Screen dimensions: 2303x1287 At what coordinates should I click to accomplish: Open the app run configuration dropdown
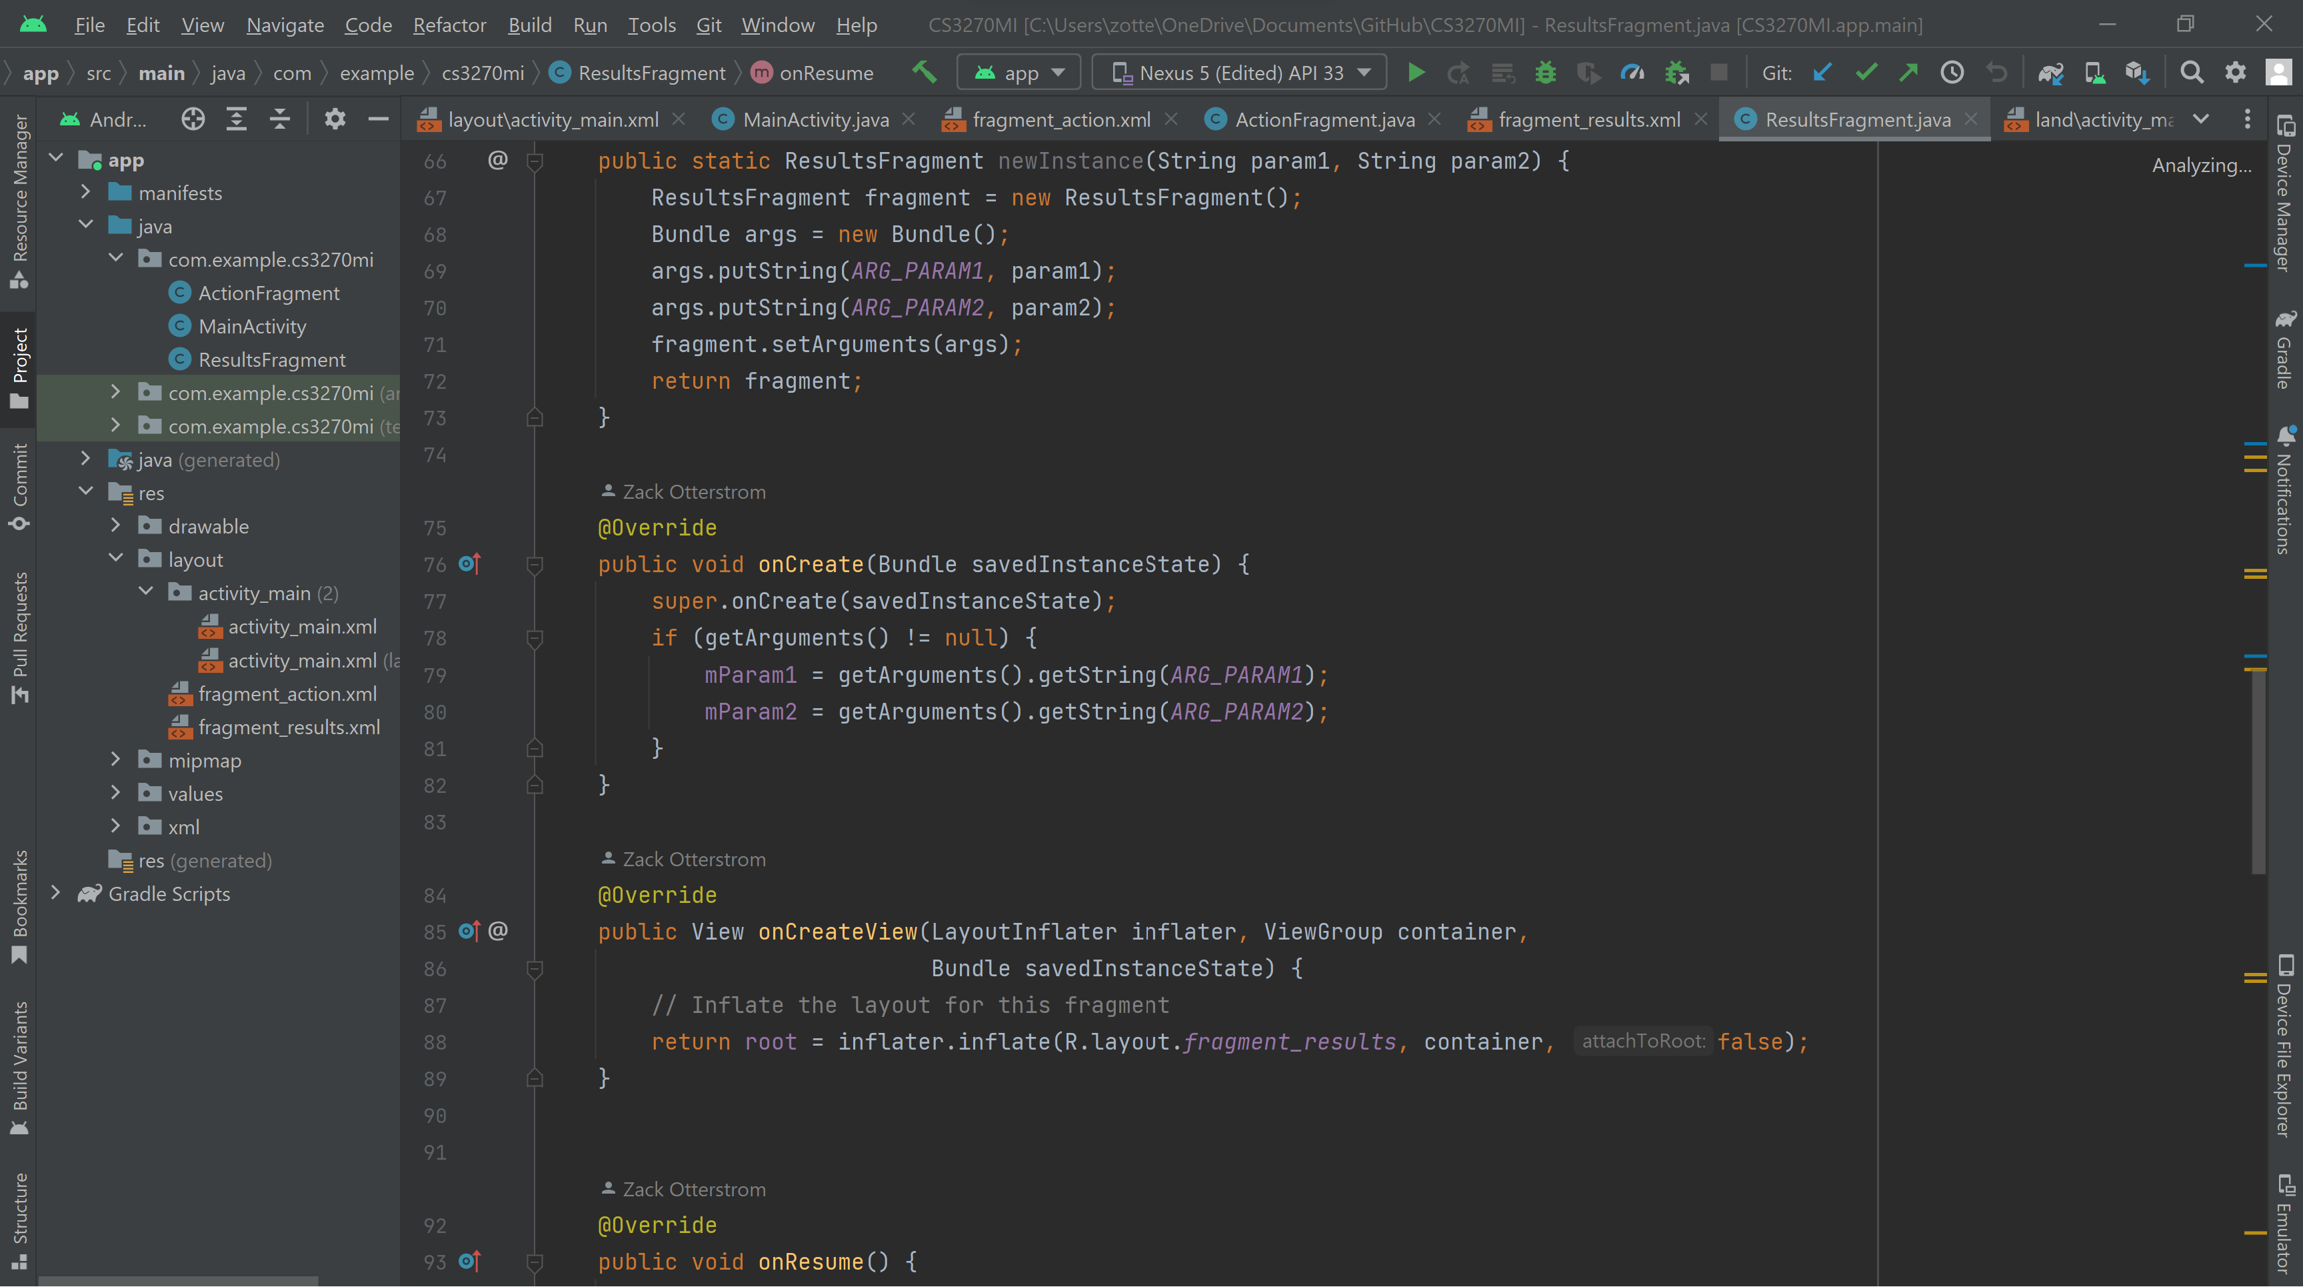pyautogui.click(x=1019, y=73)
